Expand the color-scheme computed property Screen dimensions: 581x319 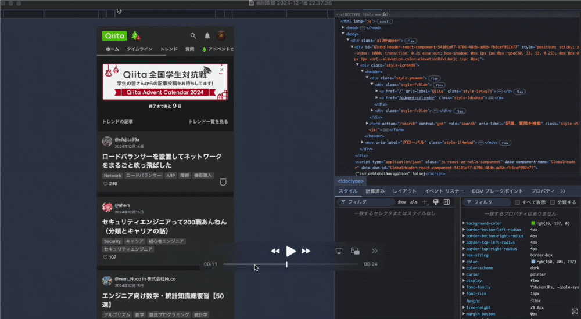tap(464, 268)
